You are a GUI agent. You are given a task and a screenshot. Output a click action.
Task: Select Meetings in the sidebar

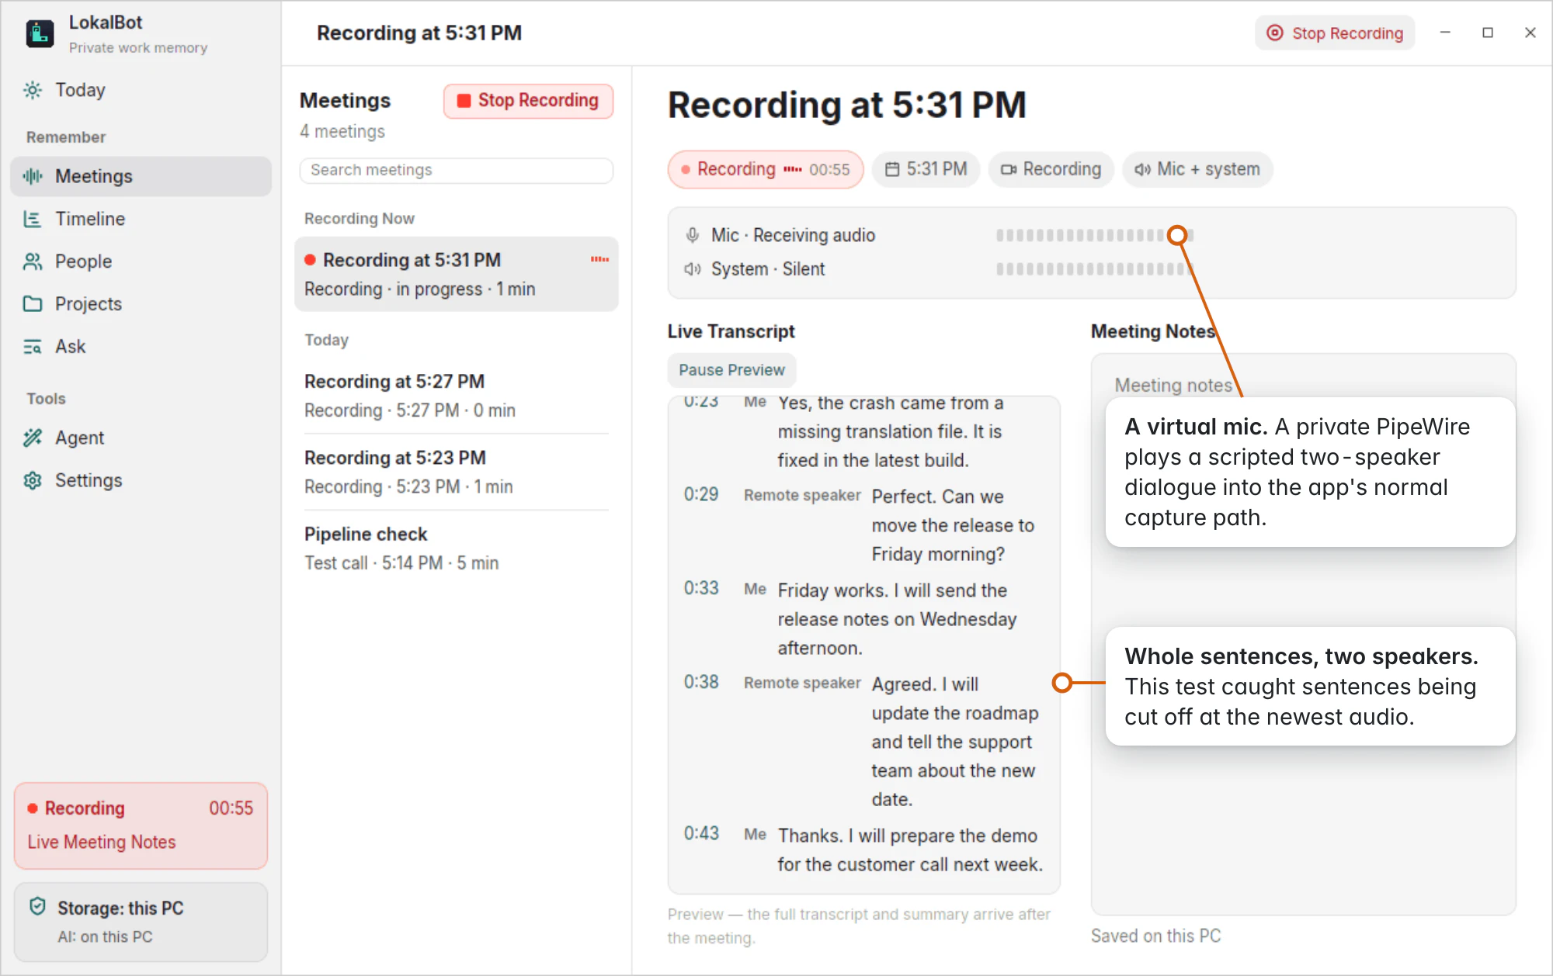(141, 176)
